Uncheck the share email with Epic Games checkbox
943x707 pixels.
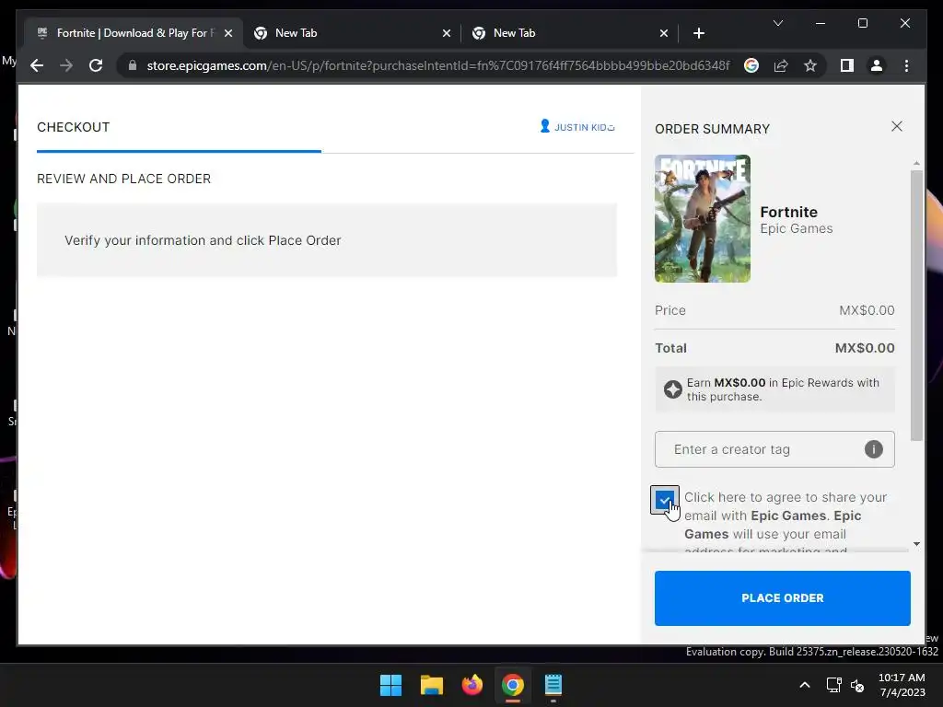click(x=665, y=500)
